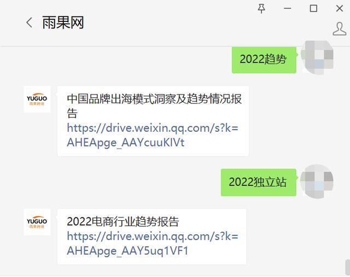
Task: Open the drive link ending AAY5uq1VF1
Action: tap(153, 243)
